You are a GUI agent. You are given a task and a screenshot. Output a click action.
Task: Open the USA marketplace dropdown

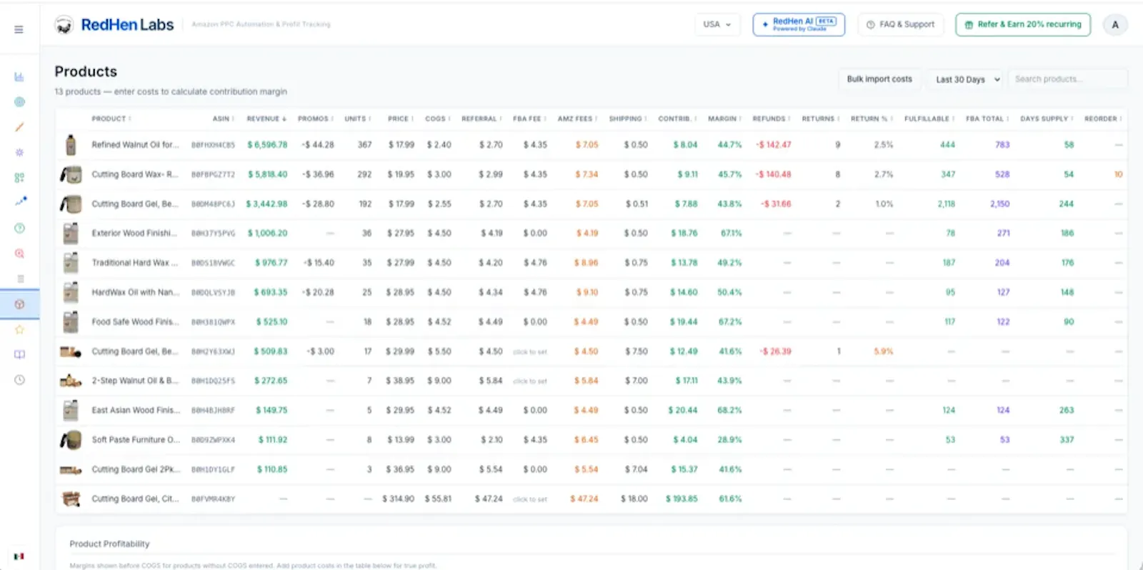tap(717, 24)
